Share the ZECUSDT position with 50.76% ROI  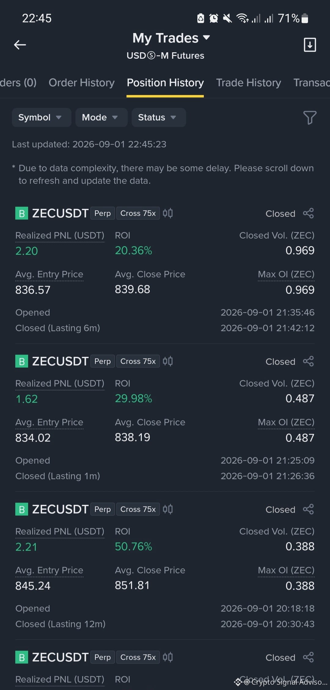pyautogui.click(x=308, y=509)
